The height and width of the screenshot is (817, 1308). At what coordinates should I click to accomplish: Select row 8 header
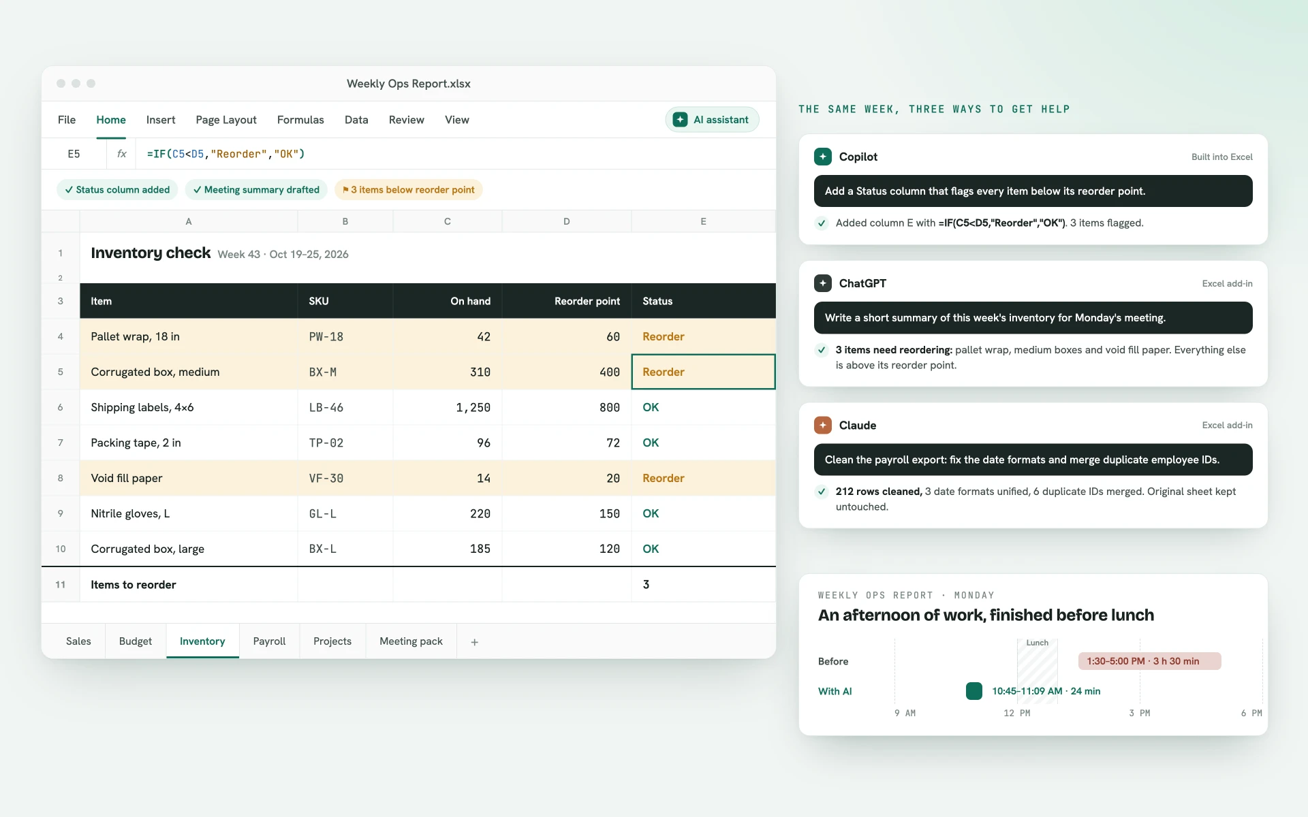(x=61, y=478)
